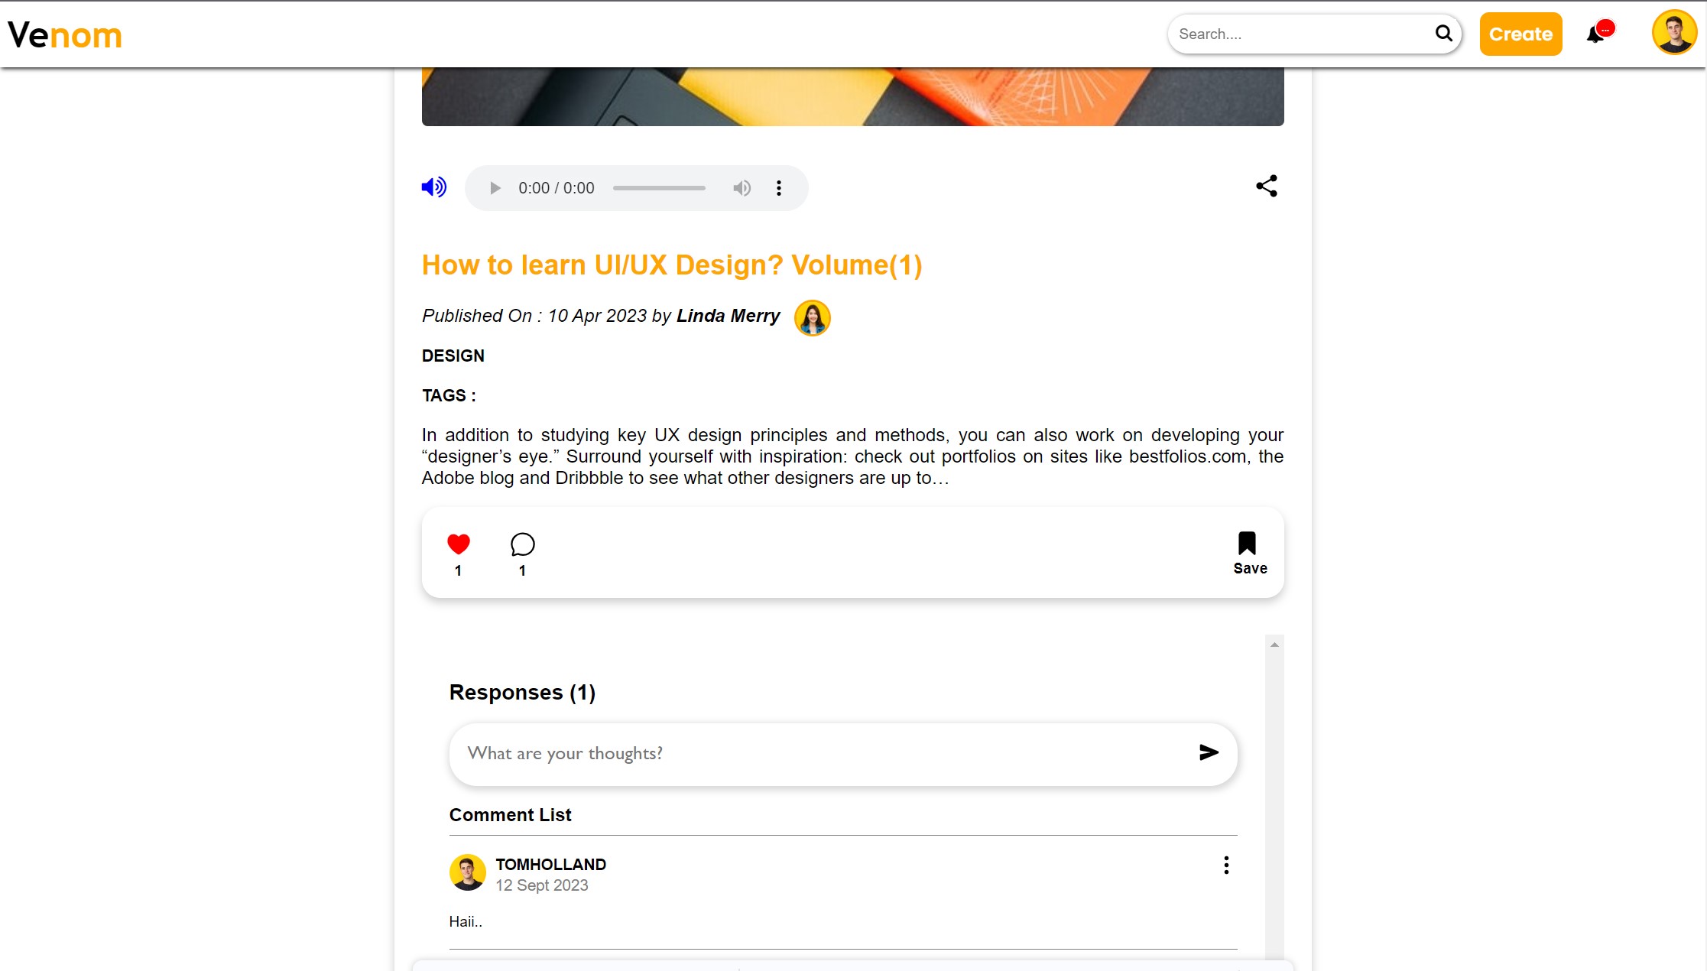Seek on the audio progress bar
This screenshot has height=971, width=1707.
tap(659, 188)
